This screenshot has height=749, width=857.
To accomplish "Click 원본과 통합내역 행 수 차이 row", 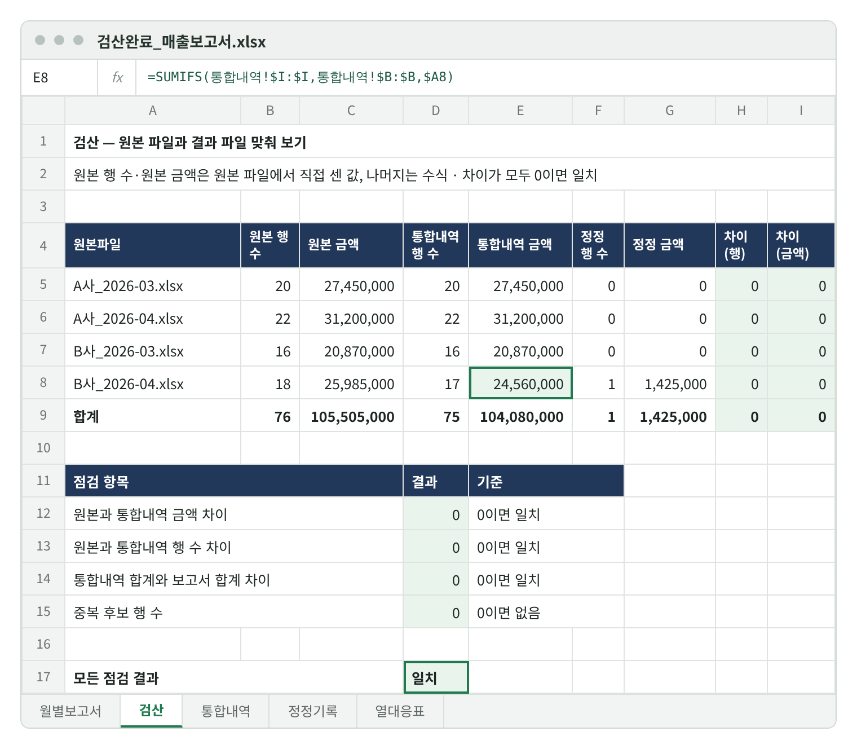I will (234, 547).
